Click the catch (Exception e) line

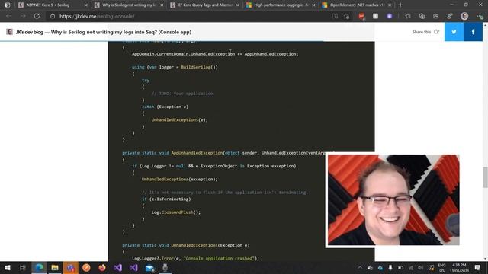[165, 107]
